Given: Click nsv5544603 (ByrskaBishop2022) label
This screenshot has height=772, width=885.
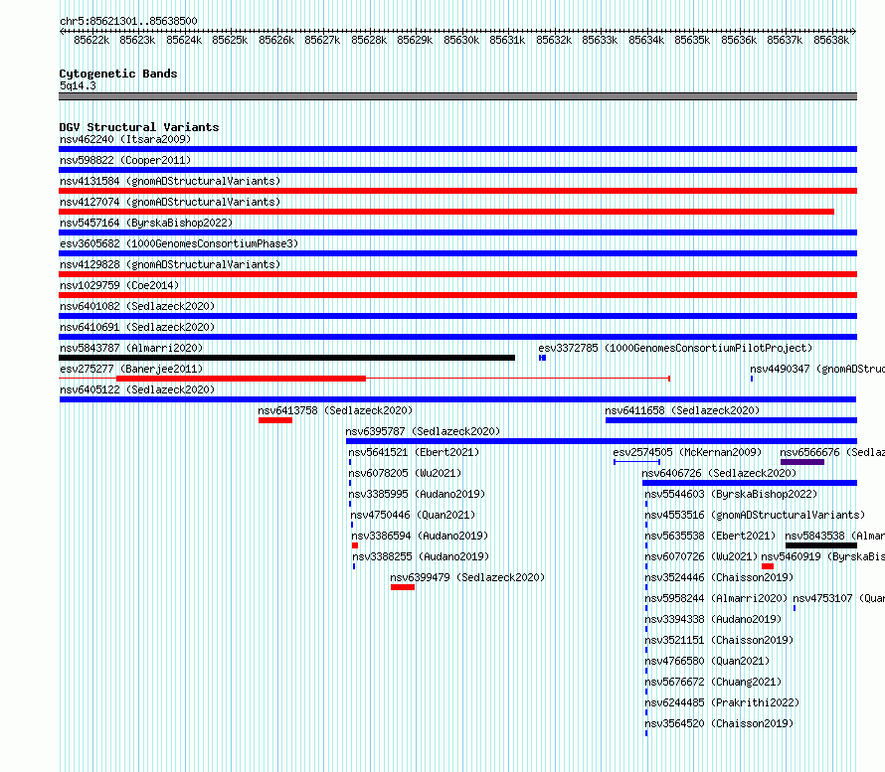Looking at the screenshot, I should click(731, 494).
